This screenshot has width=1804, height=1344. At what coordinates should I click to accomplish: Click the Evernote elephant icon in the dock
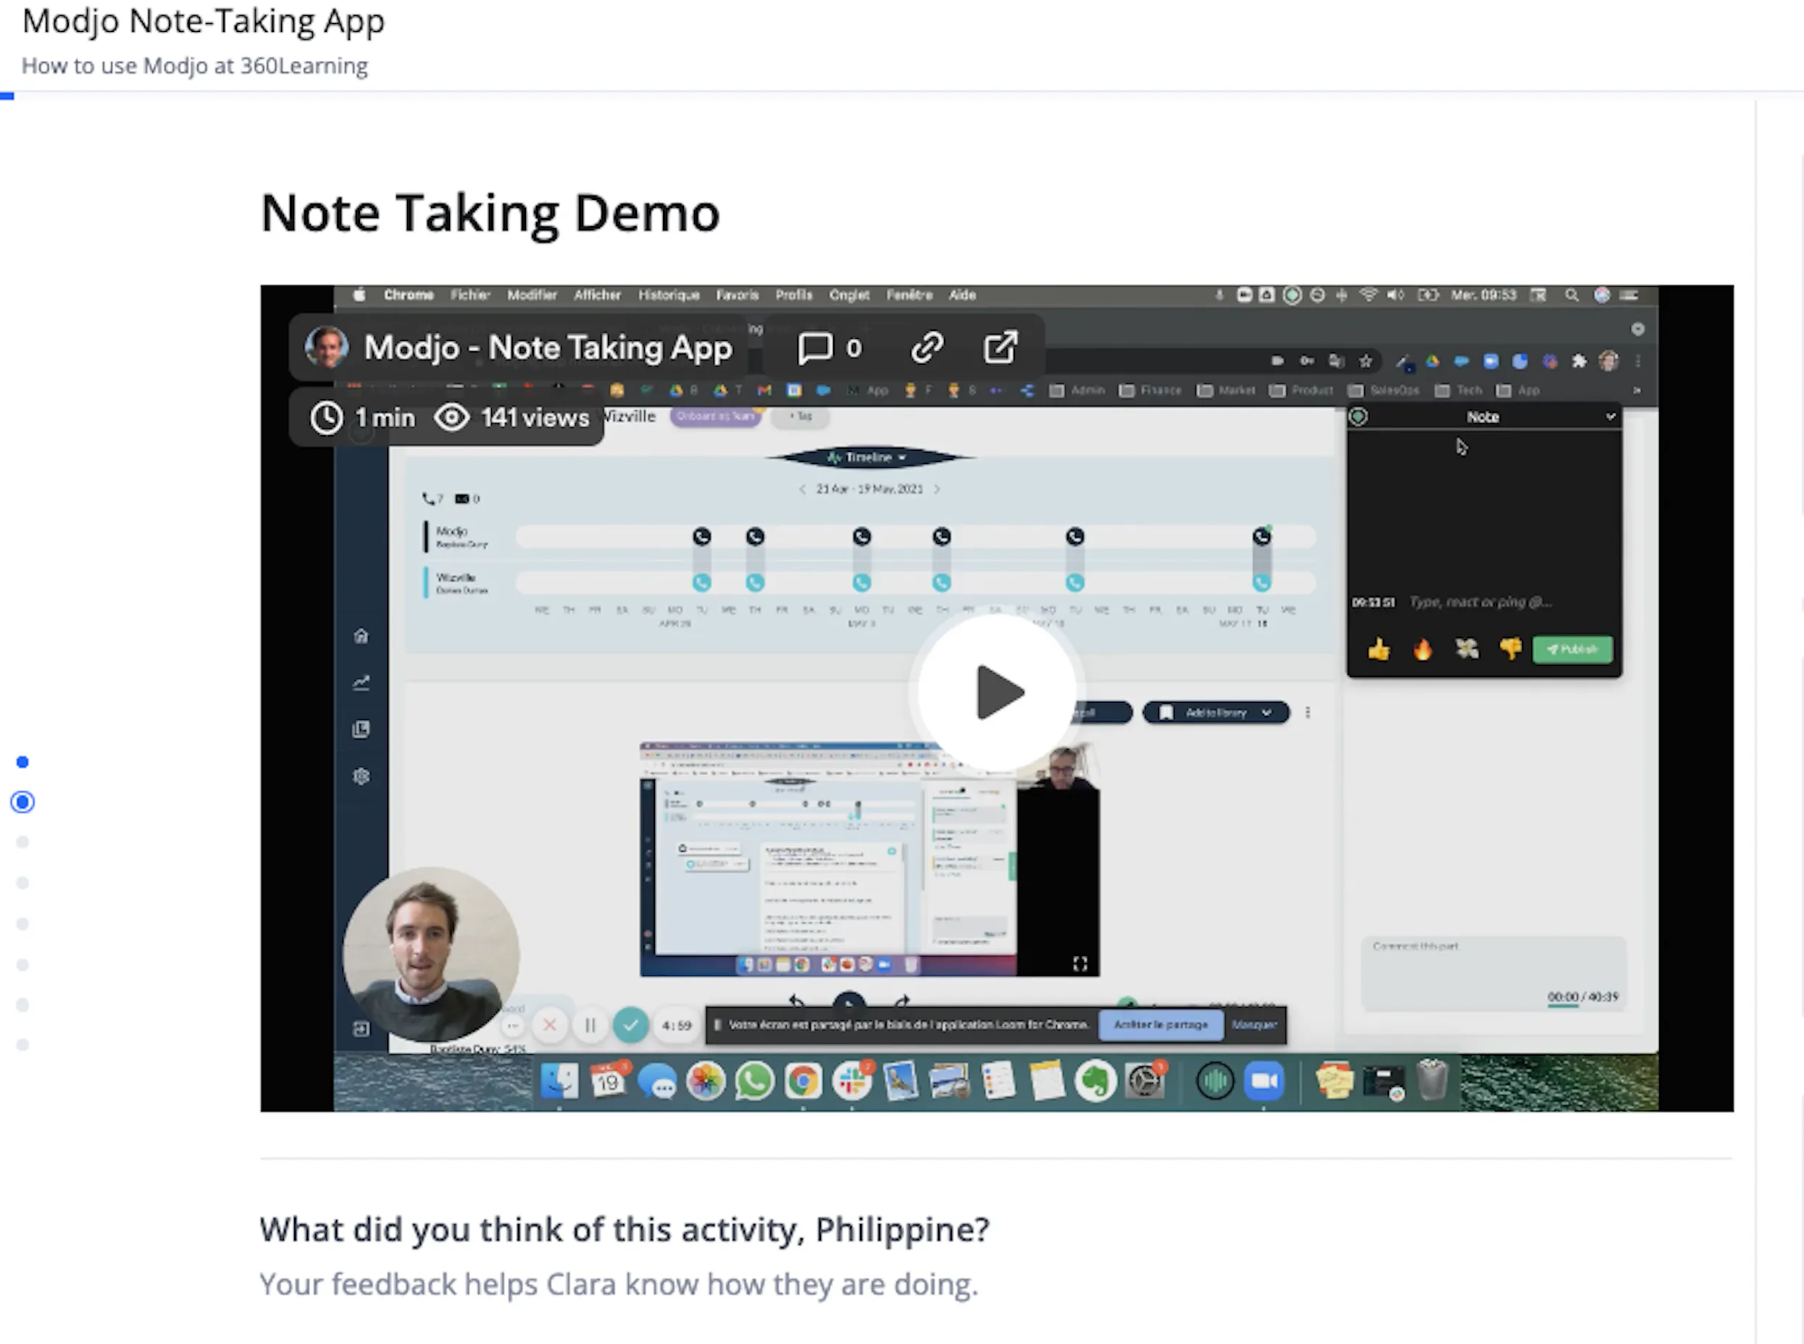click(x=1095, y=1081)
